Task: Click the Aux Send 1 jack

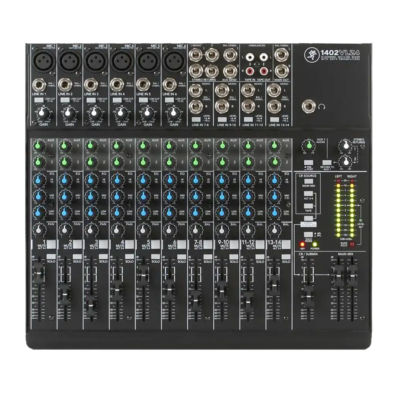Action: pos(230,55)
